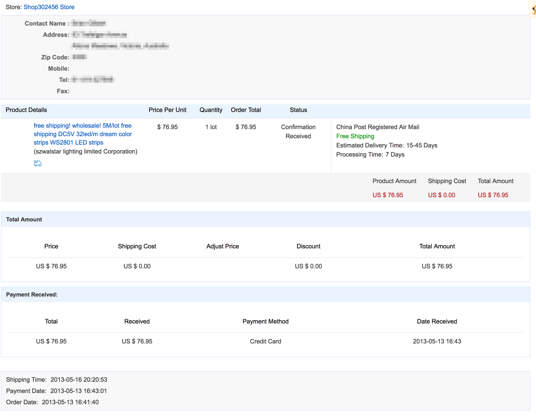Click the shipment tracking truck icon

[x=37, y=163]
